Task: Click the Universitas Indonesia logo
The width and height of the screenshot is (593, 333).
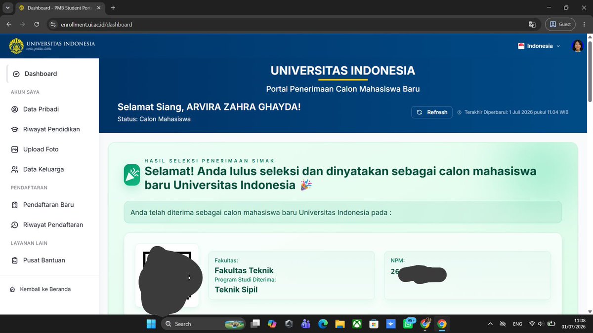Action: (x=52, y=46)
